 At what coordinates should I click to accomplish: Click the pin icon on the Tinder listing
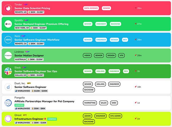coord(136,8)
